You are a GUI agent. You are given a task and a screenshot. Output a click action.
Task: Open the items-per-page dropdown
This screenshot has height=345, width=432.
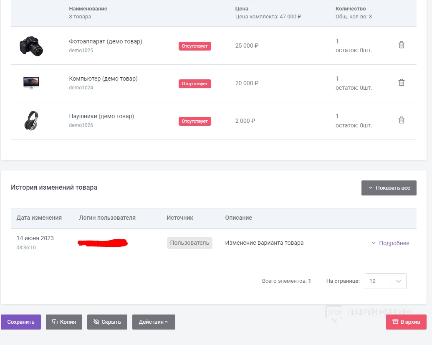(x=385, y=281)
